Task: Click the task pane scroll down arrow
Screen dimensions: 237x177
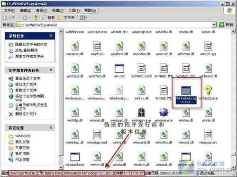Action: [x=61, y=167]
